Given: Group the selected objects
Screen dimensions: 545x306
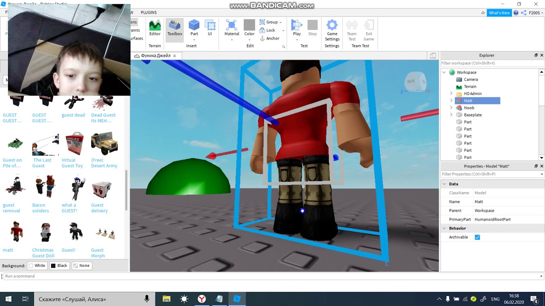Looking at the screenshot, I should coord(269,22).
